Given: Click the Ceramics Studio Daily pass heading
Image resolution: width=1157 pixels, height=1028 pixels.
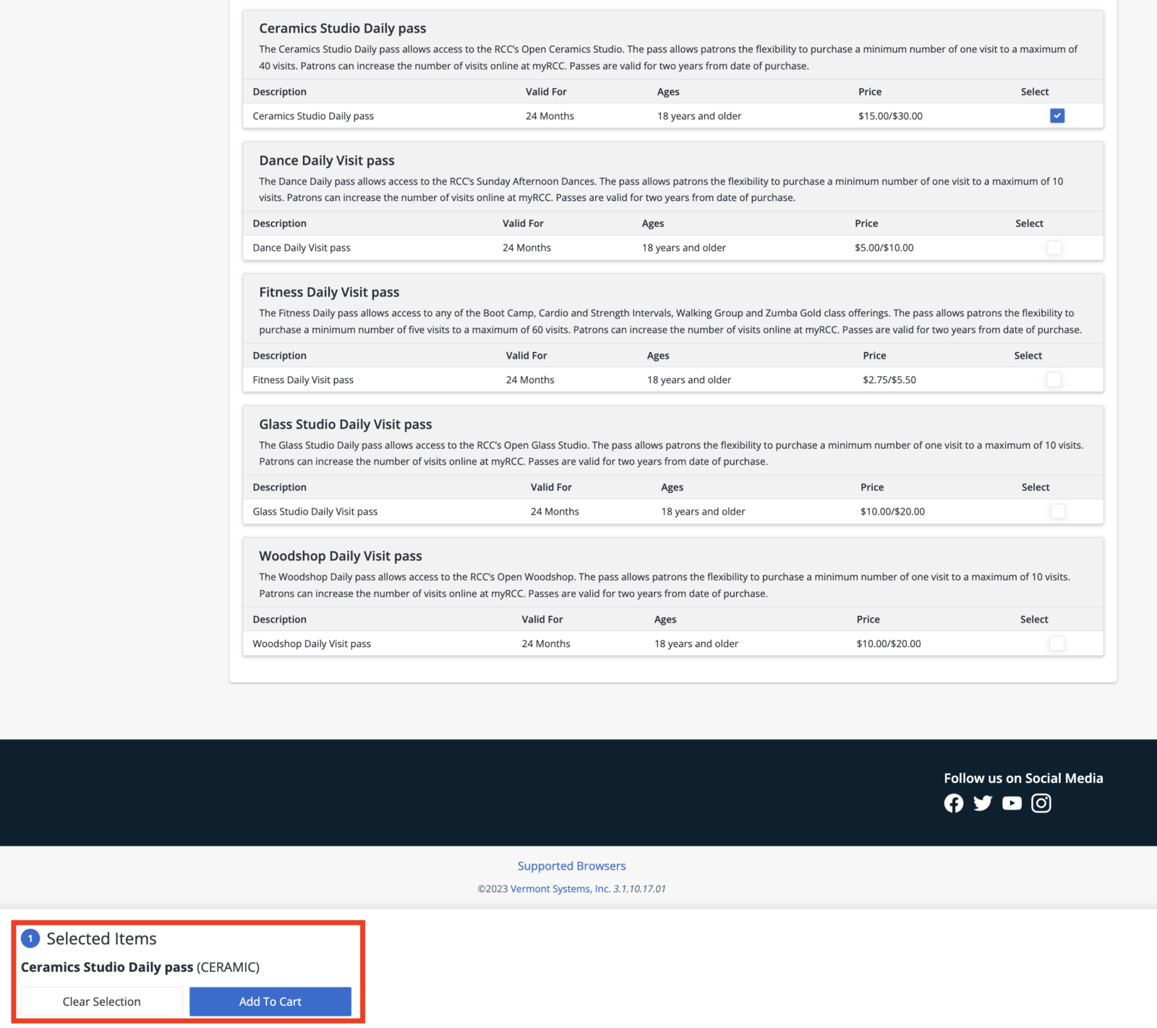Looking at the screenshot, I should [x=342, y=28].
